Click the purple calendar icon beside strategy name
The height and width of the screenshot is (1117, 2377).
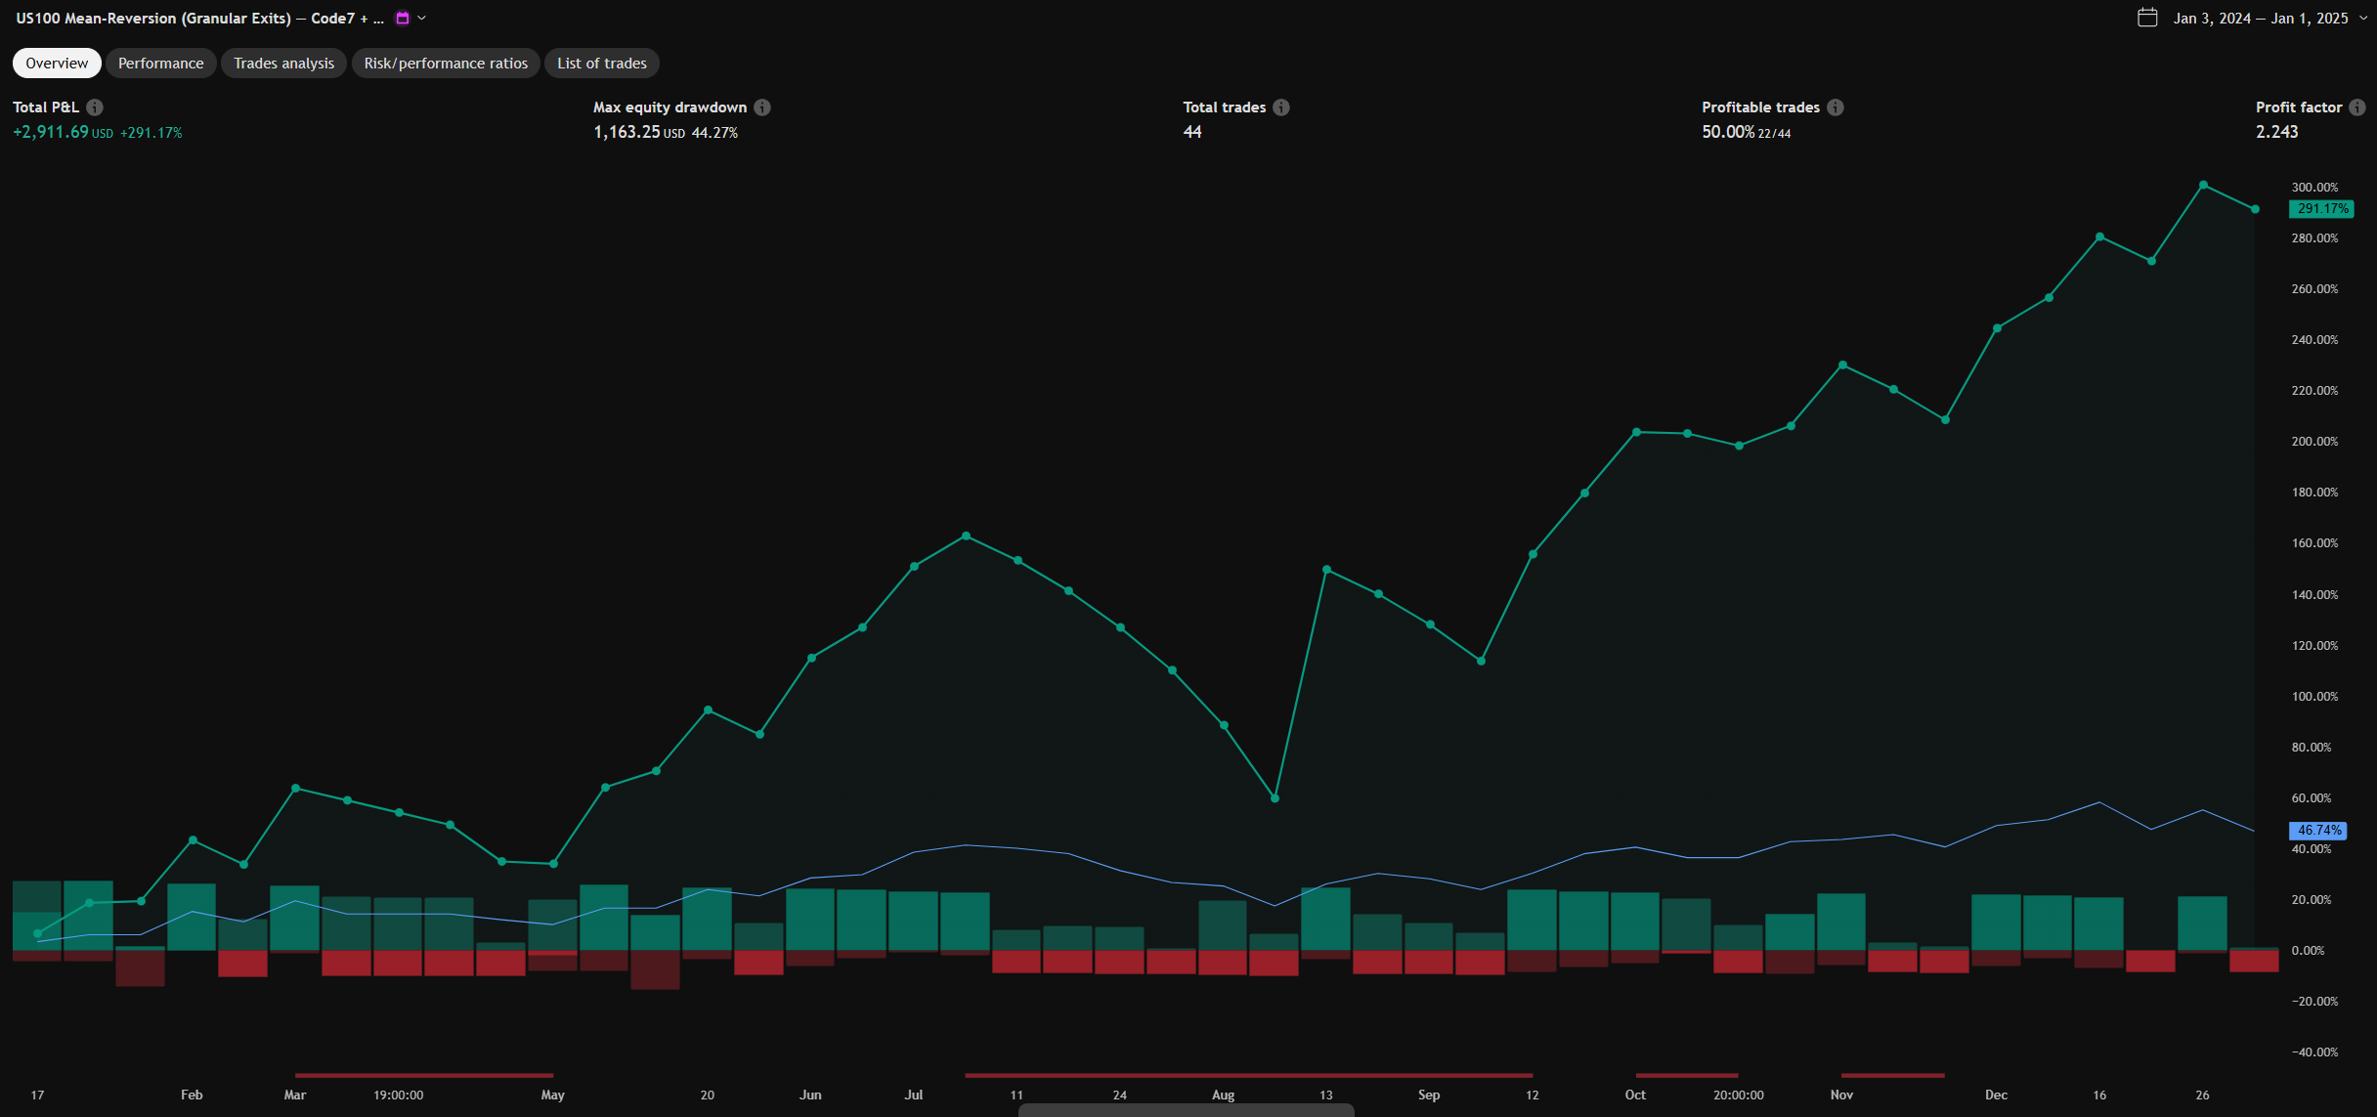coord(402,18)
